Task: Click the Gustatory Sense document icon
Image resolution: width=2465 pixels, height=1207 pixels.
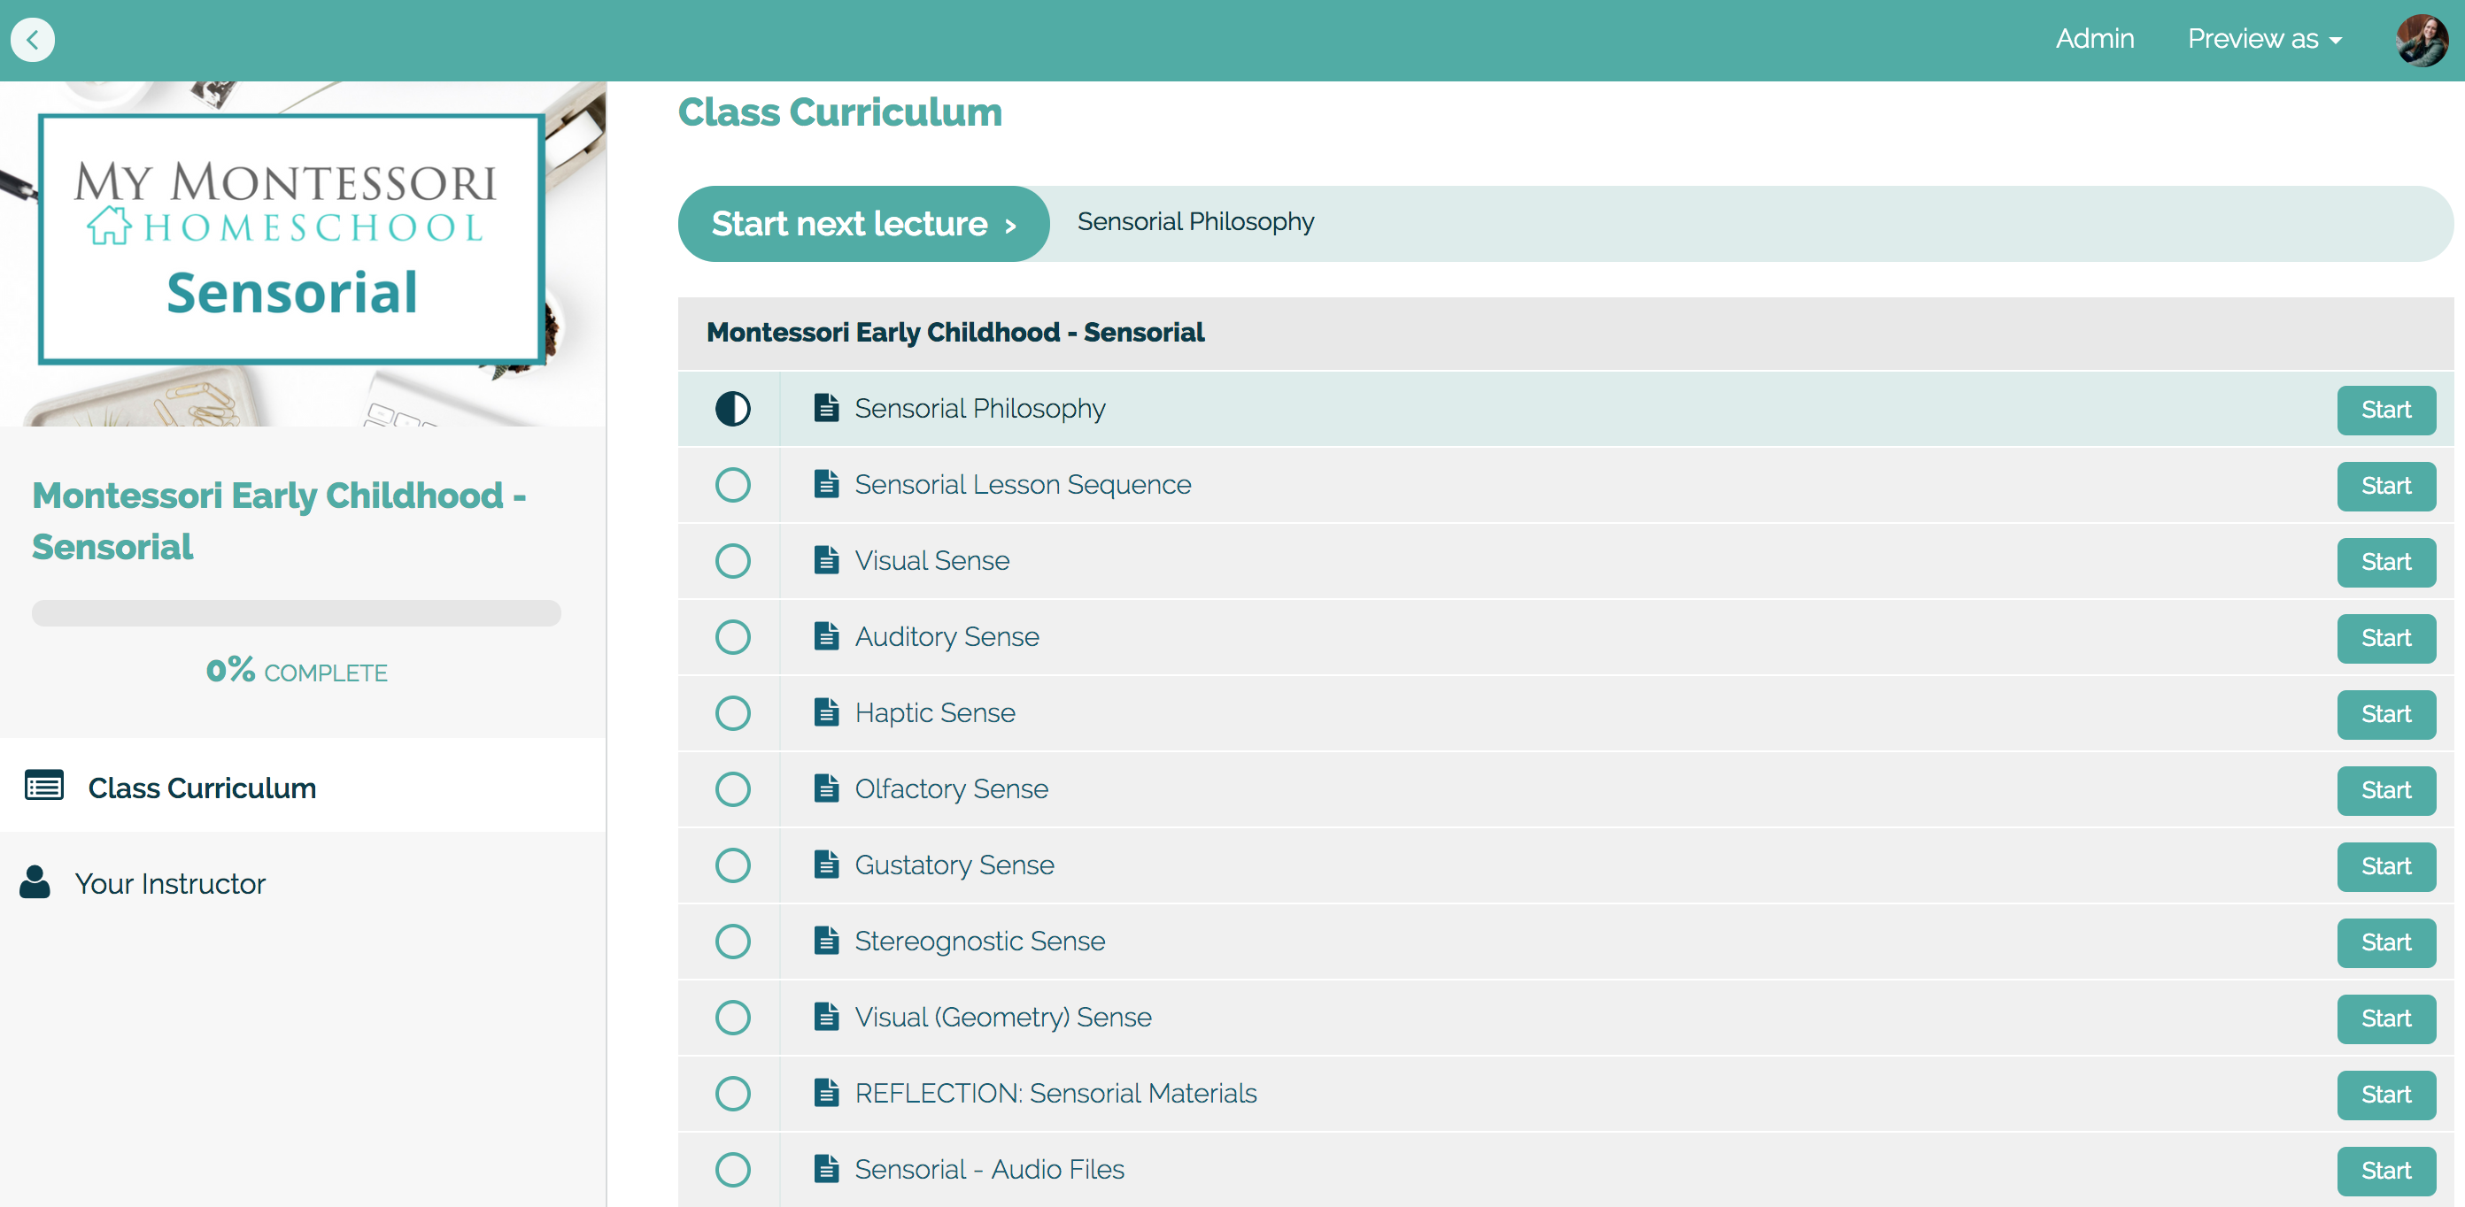Action: 827,864
